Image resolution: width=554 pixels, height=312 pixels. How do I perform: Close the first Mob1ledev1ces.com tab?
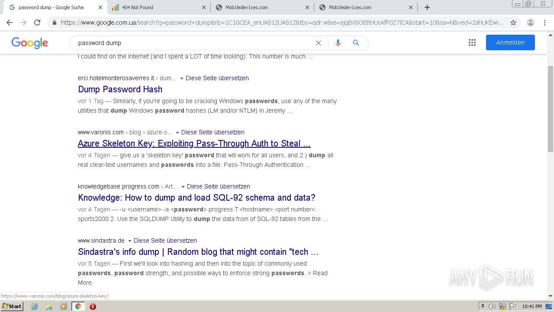[x=307, y=7]
